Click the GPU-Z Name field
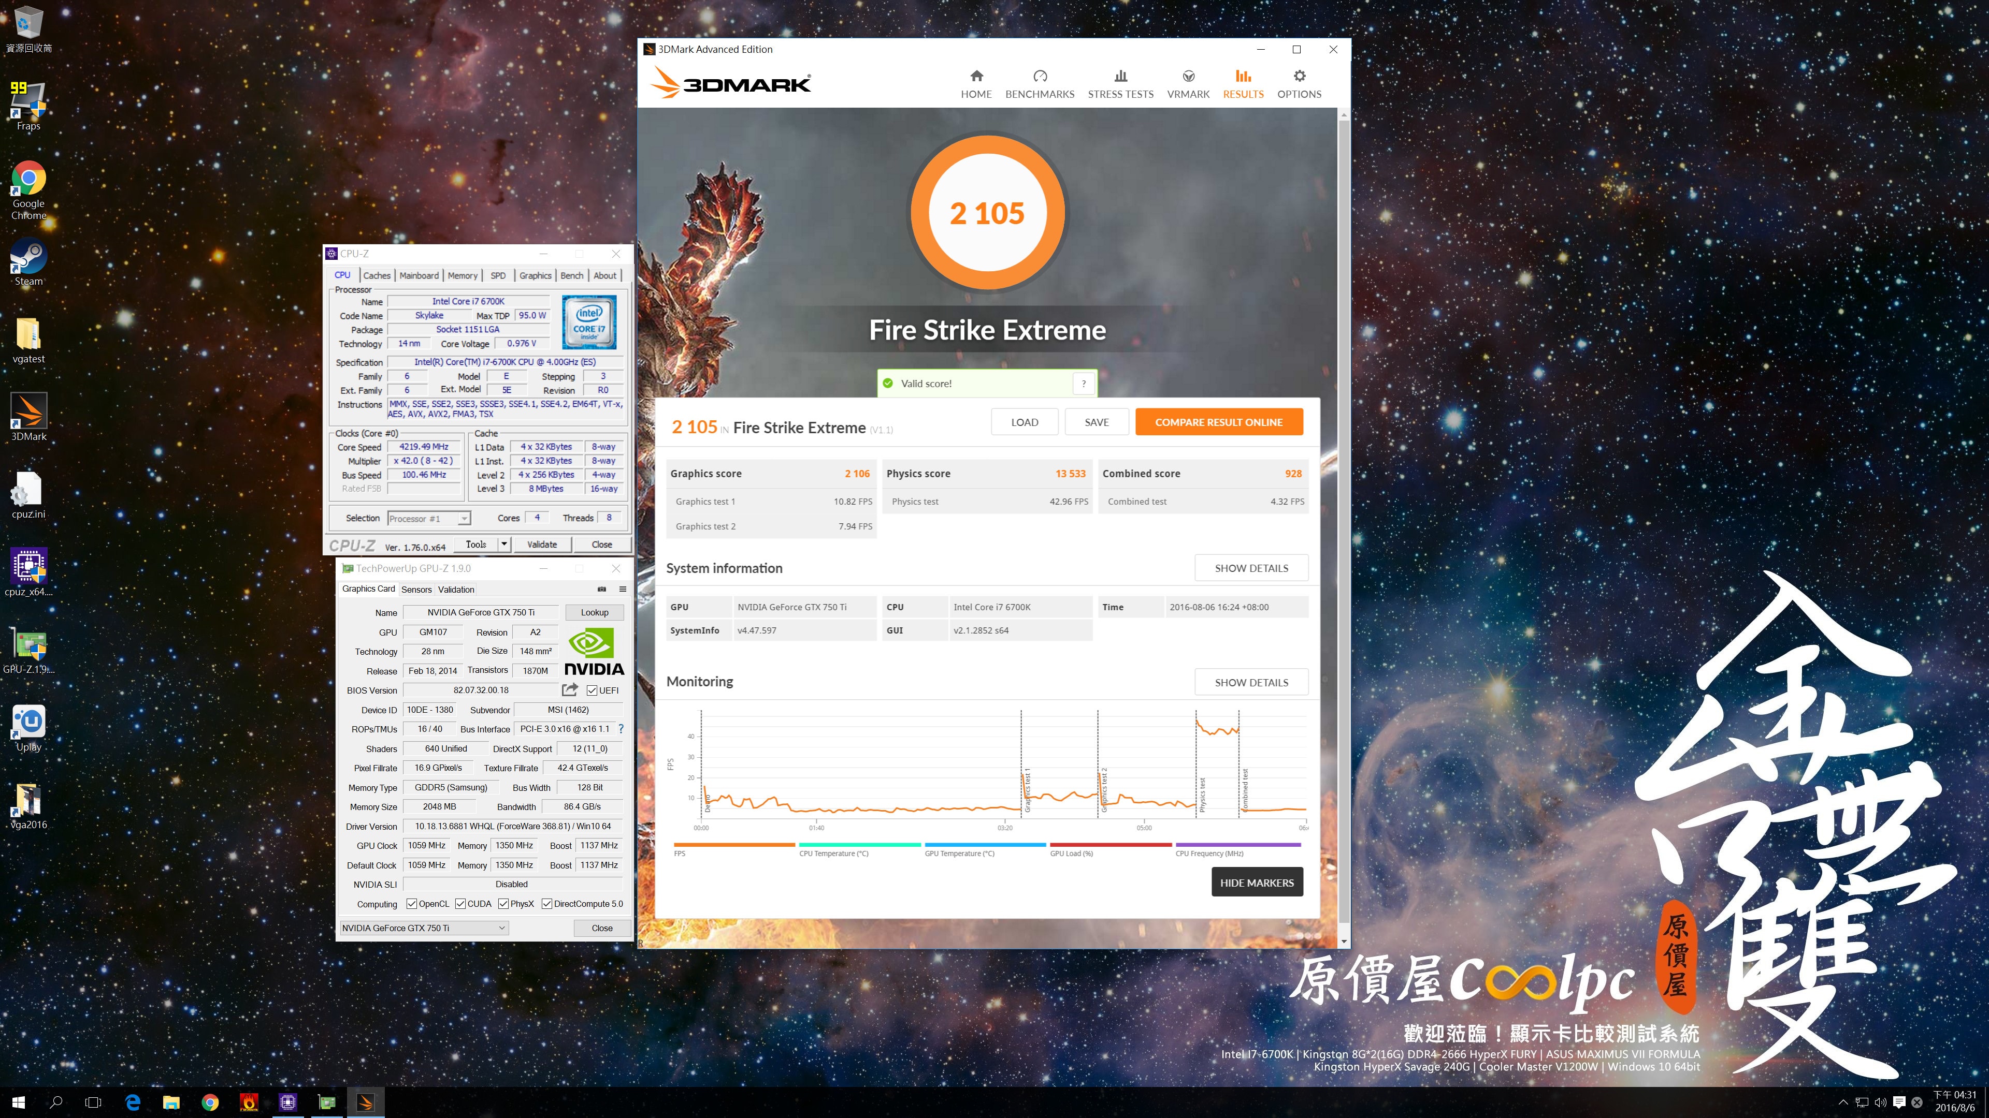Screen dimensions: 1989x1118 coord(480,613)
